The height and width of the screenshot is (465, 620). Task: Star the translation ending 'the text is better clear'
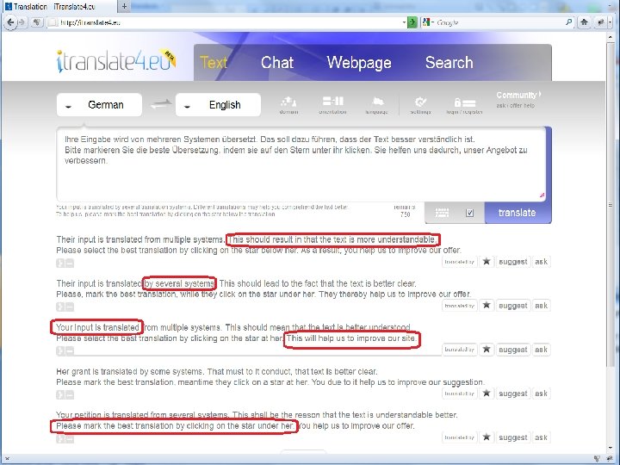[487, 305]
